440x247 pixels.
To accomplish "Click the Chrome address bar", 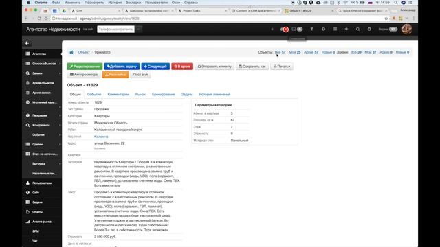I will [x=216, y=19].
